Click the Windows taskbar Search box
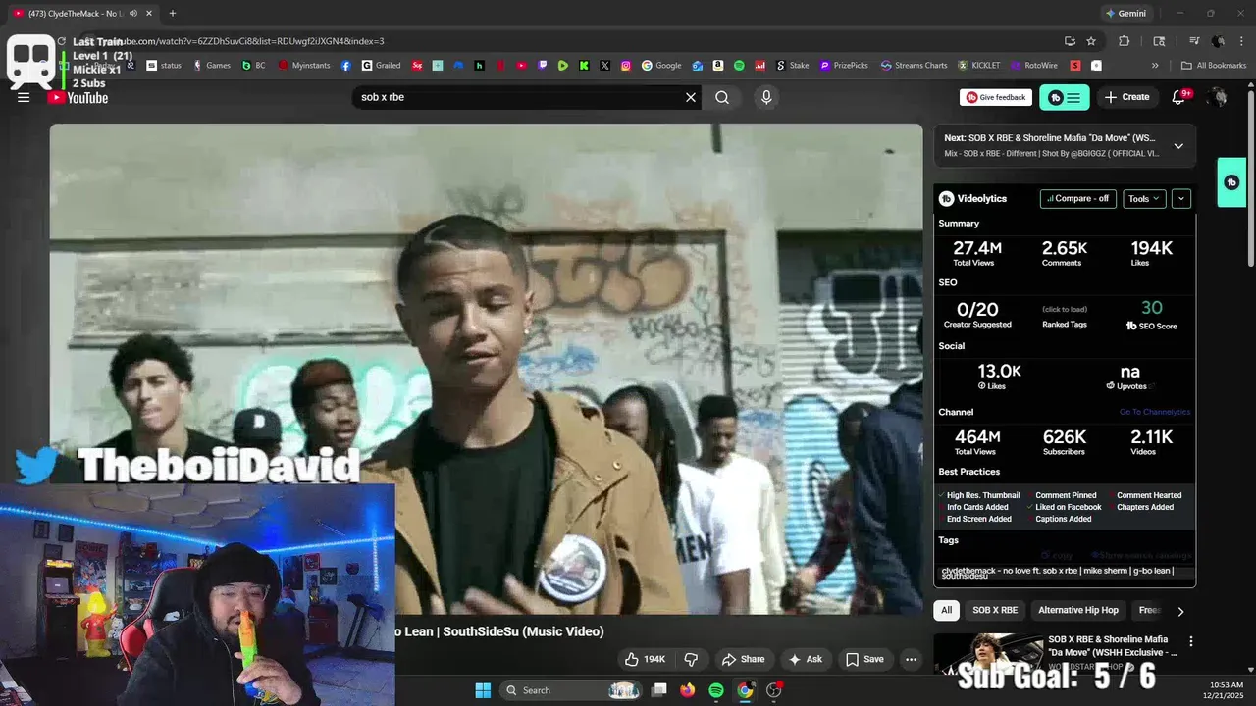Viewport: 1256px width, 706px height. point(571,690)
